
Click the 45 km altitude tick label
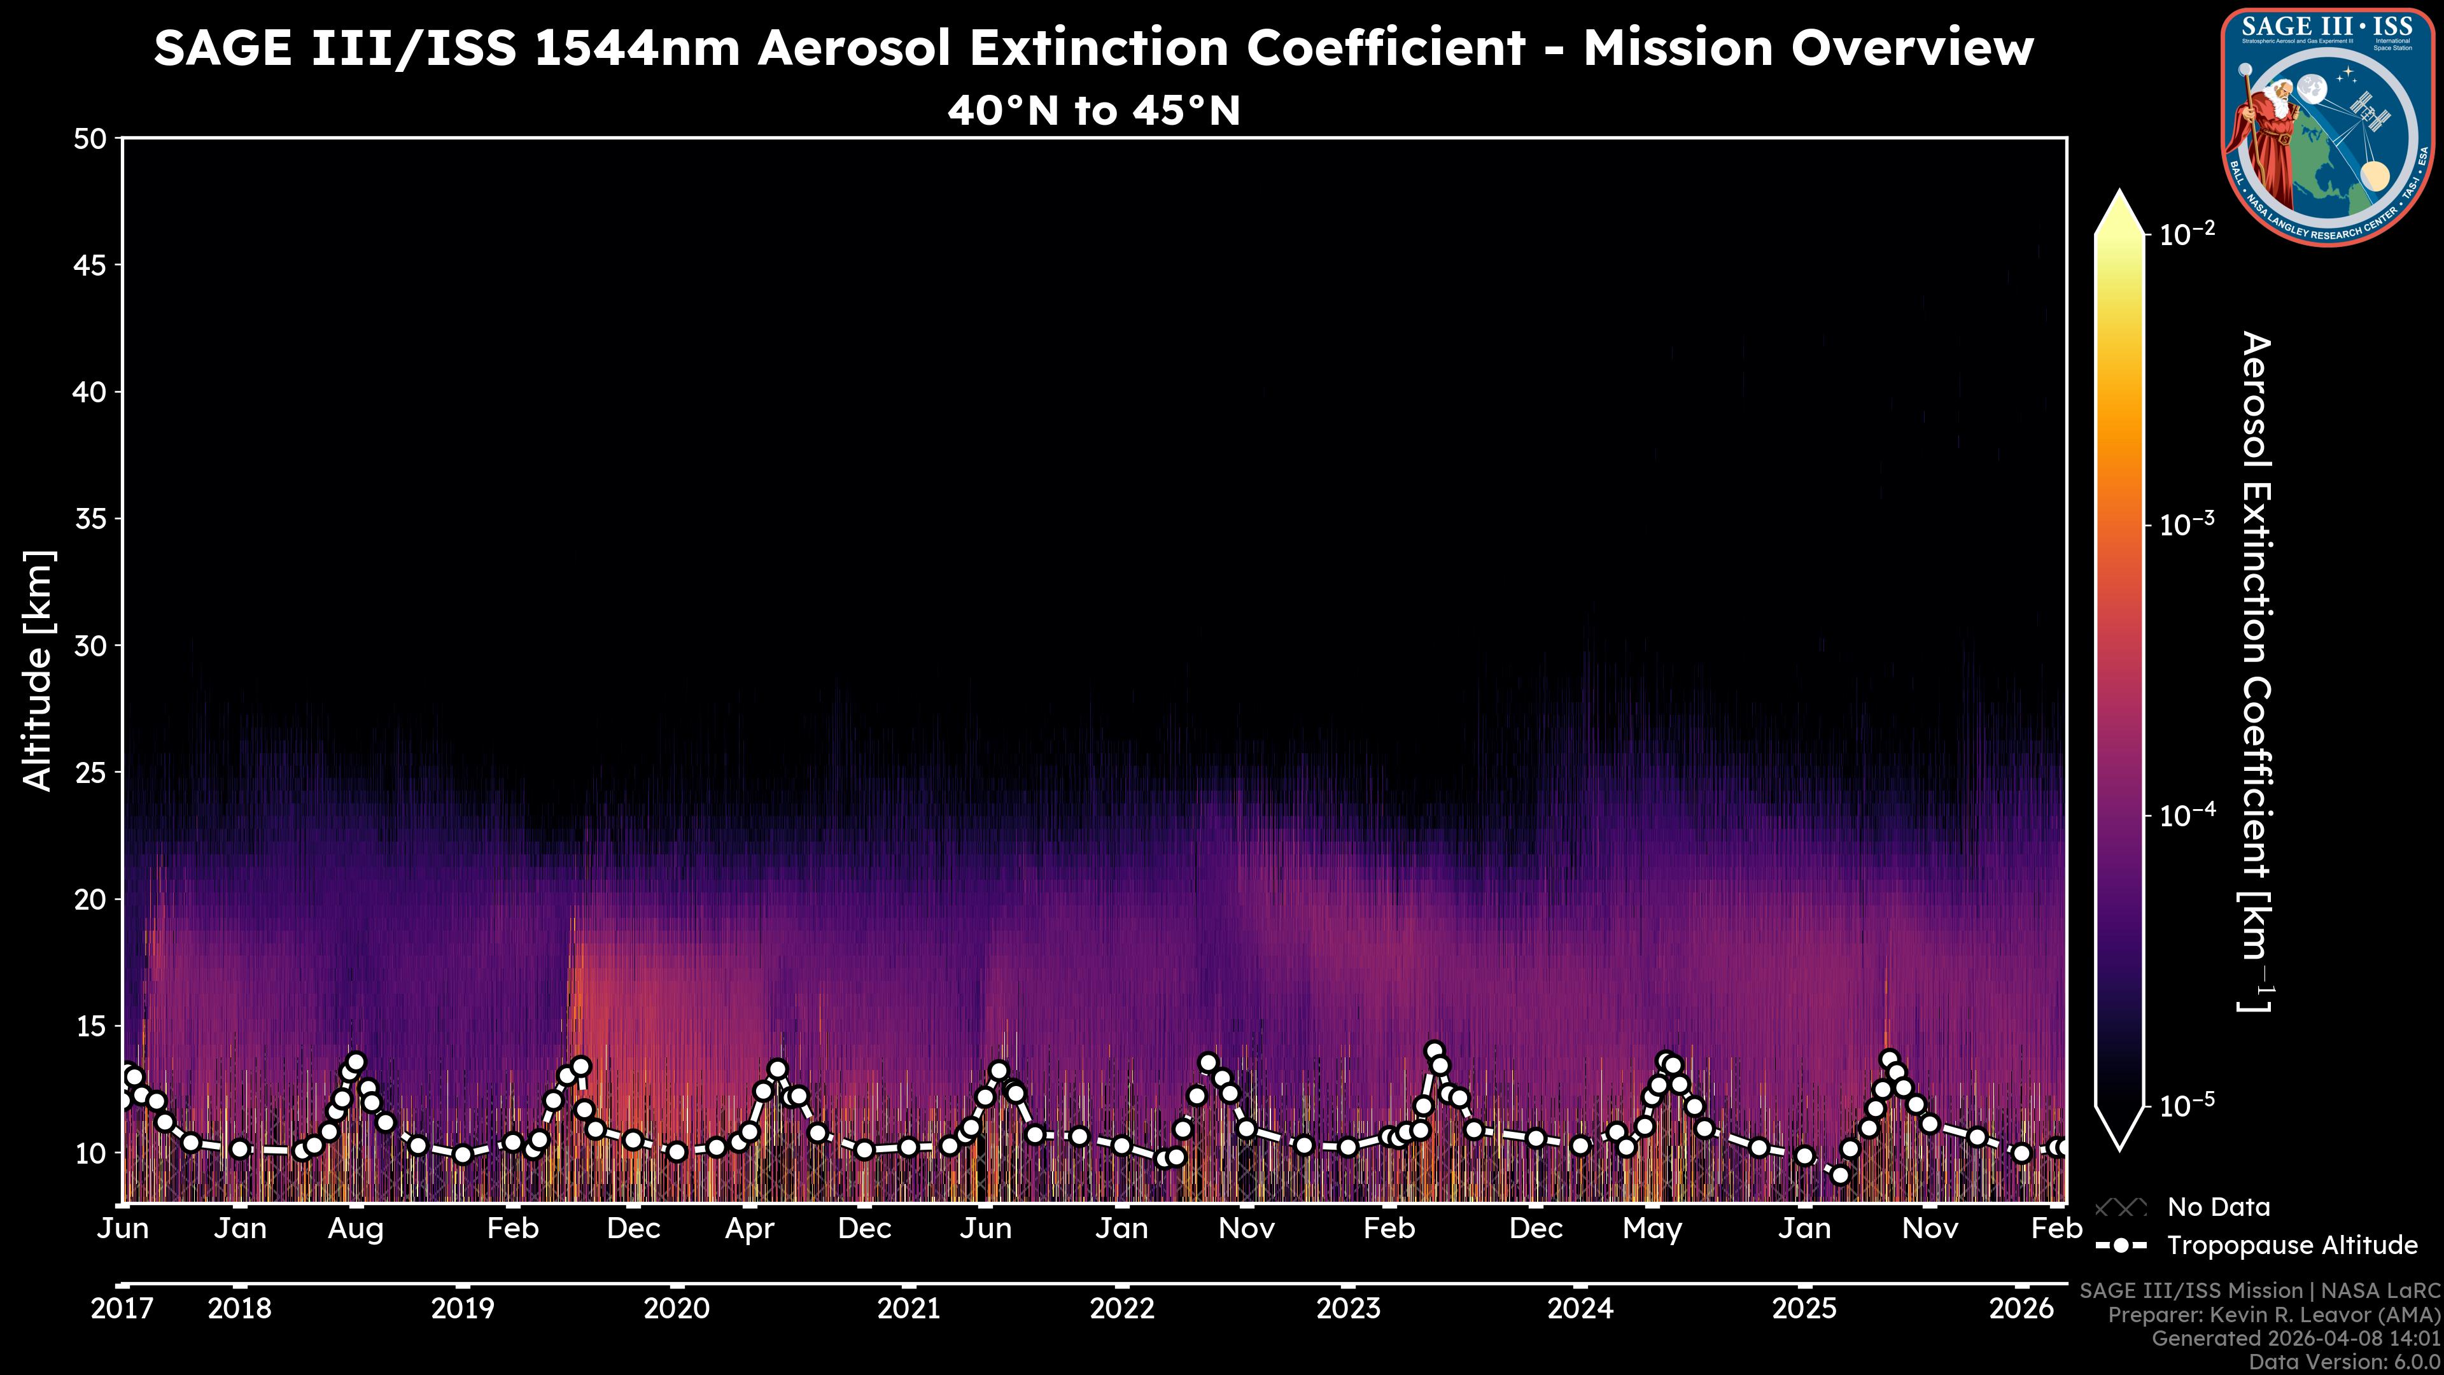pyautogui.click(x=89, y=265)
